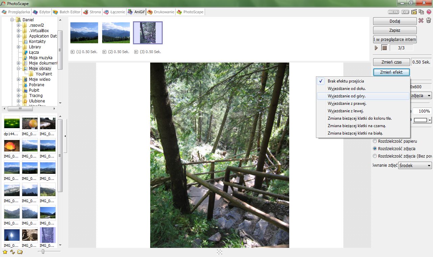This screenshot has height=257, width=433.
Task: Switch to the Przeglądarka tab
Action: [x=16, y=12]
